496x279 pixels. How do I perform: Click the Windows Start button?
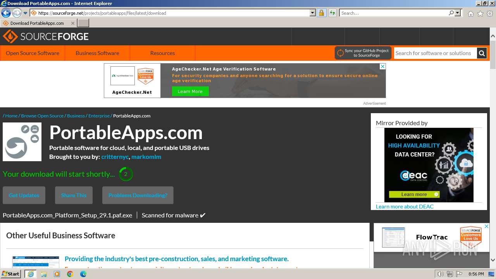tap(11, 274)
